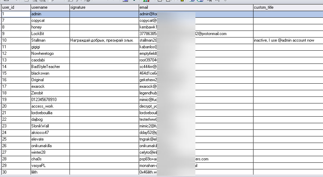Click email cell starting with root39704
The height and width of the screenshot is (177, 323).
(x=196, y=60)
